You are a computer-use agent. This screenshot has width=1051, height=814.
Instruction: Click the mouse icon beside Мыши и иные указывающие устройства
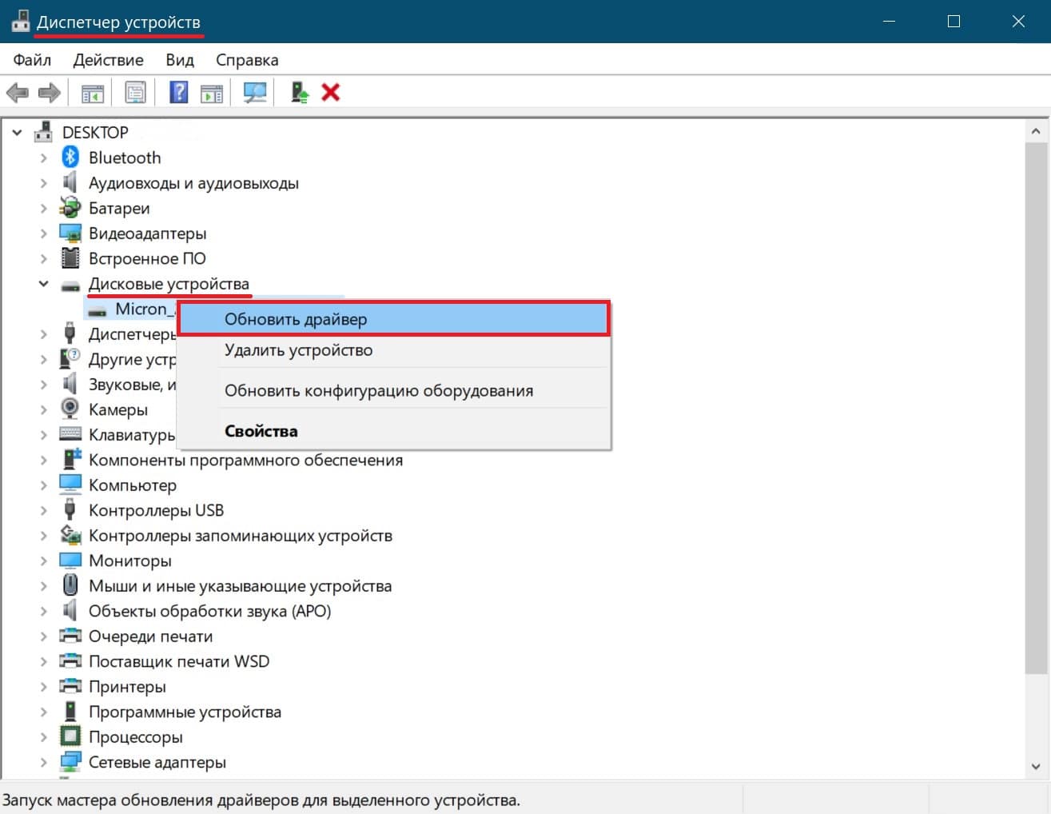pyautogui.click(x=70, y=585)
